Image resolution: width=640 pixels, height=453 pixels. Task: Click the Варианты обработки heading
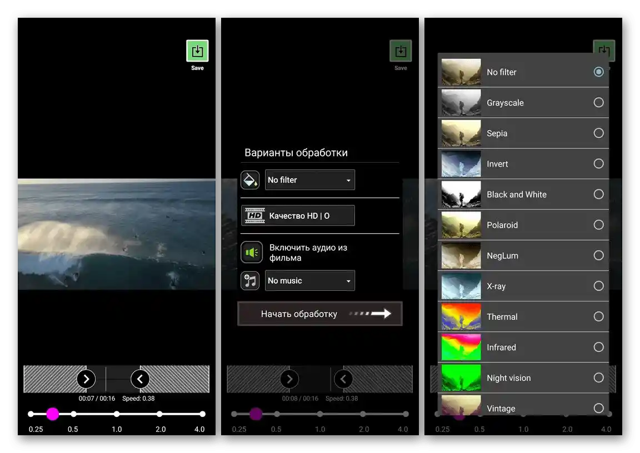[x=296, y=153]
